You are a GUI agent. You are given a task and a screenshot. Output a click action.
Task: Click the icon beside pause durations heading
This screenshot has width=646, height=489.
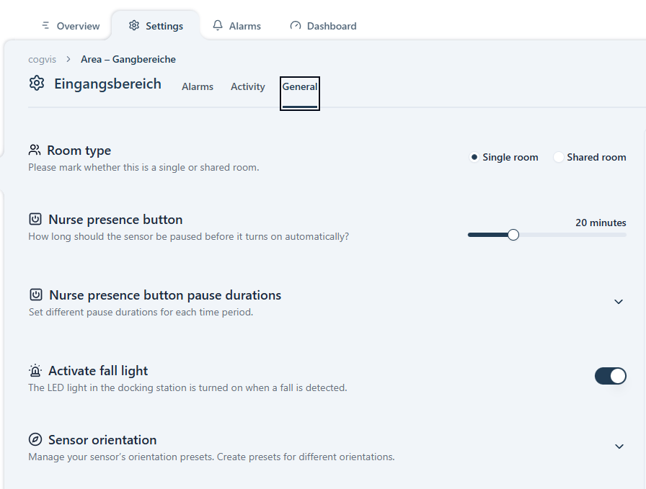(x=36, y=295)
